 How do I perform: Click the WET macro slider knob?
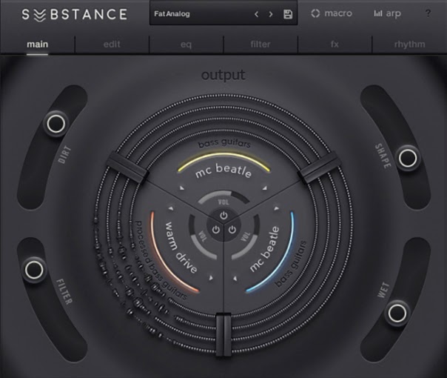point(397,313)
